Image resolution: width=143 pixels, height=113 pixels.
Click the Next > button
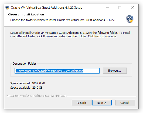102,103
